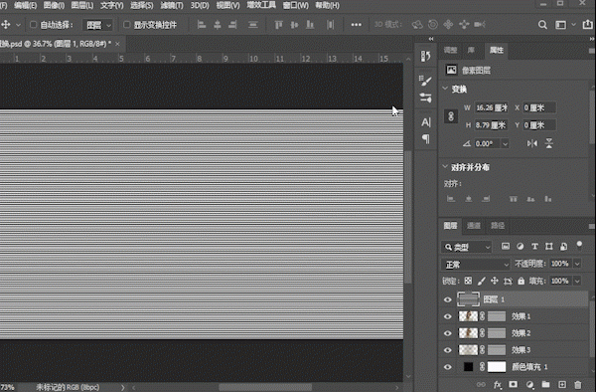Open the 滤镜(T) menu
This screenshot has width=596, height=392.
pos(172,5)
